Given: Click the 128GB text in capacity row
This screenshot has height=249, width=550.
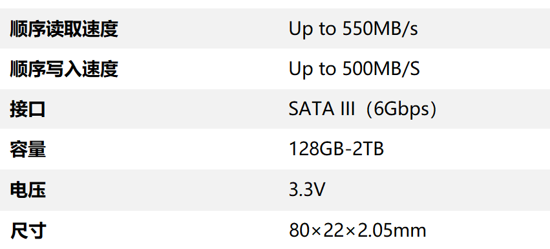Looking at the screenshot, I should pos(317,149).
